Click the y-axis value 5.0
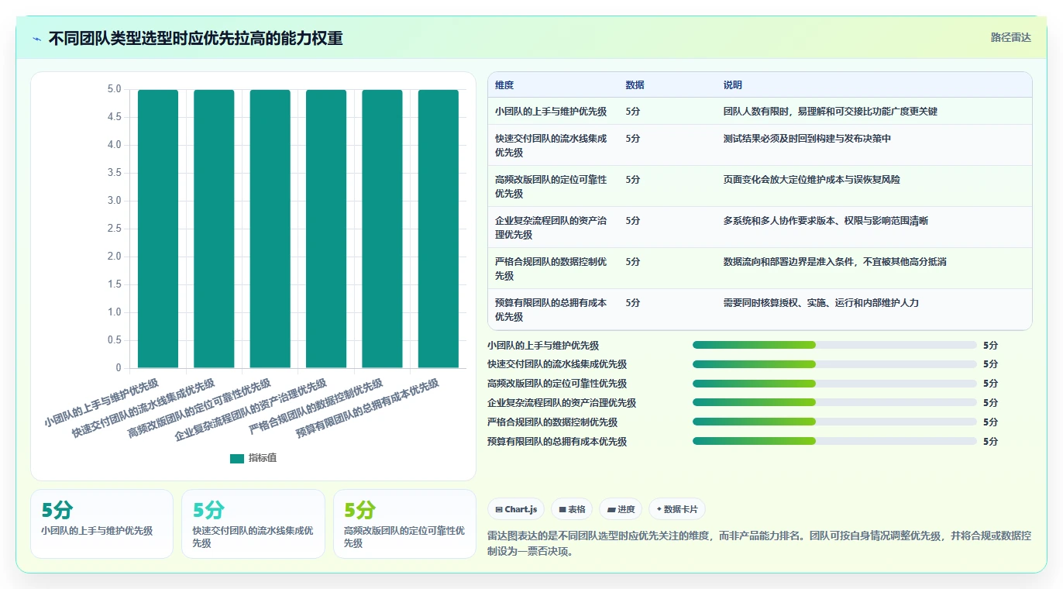This screenshot has height=589, width=1063. tap(113, 89)
